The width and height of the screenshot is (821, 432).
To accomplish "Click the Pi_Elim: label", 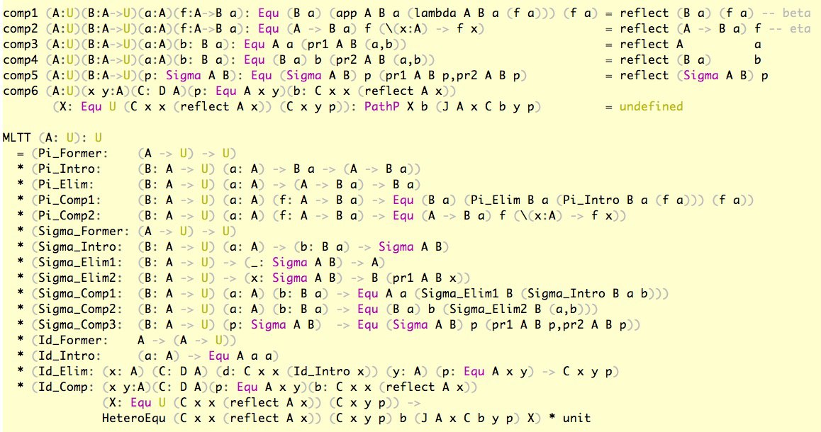I will [x=66, y=185].
